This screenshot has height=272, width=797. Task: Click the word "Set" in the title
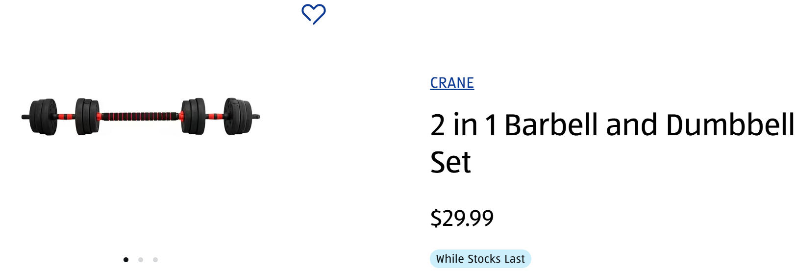(450, 162)
